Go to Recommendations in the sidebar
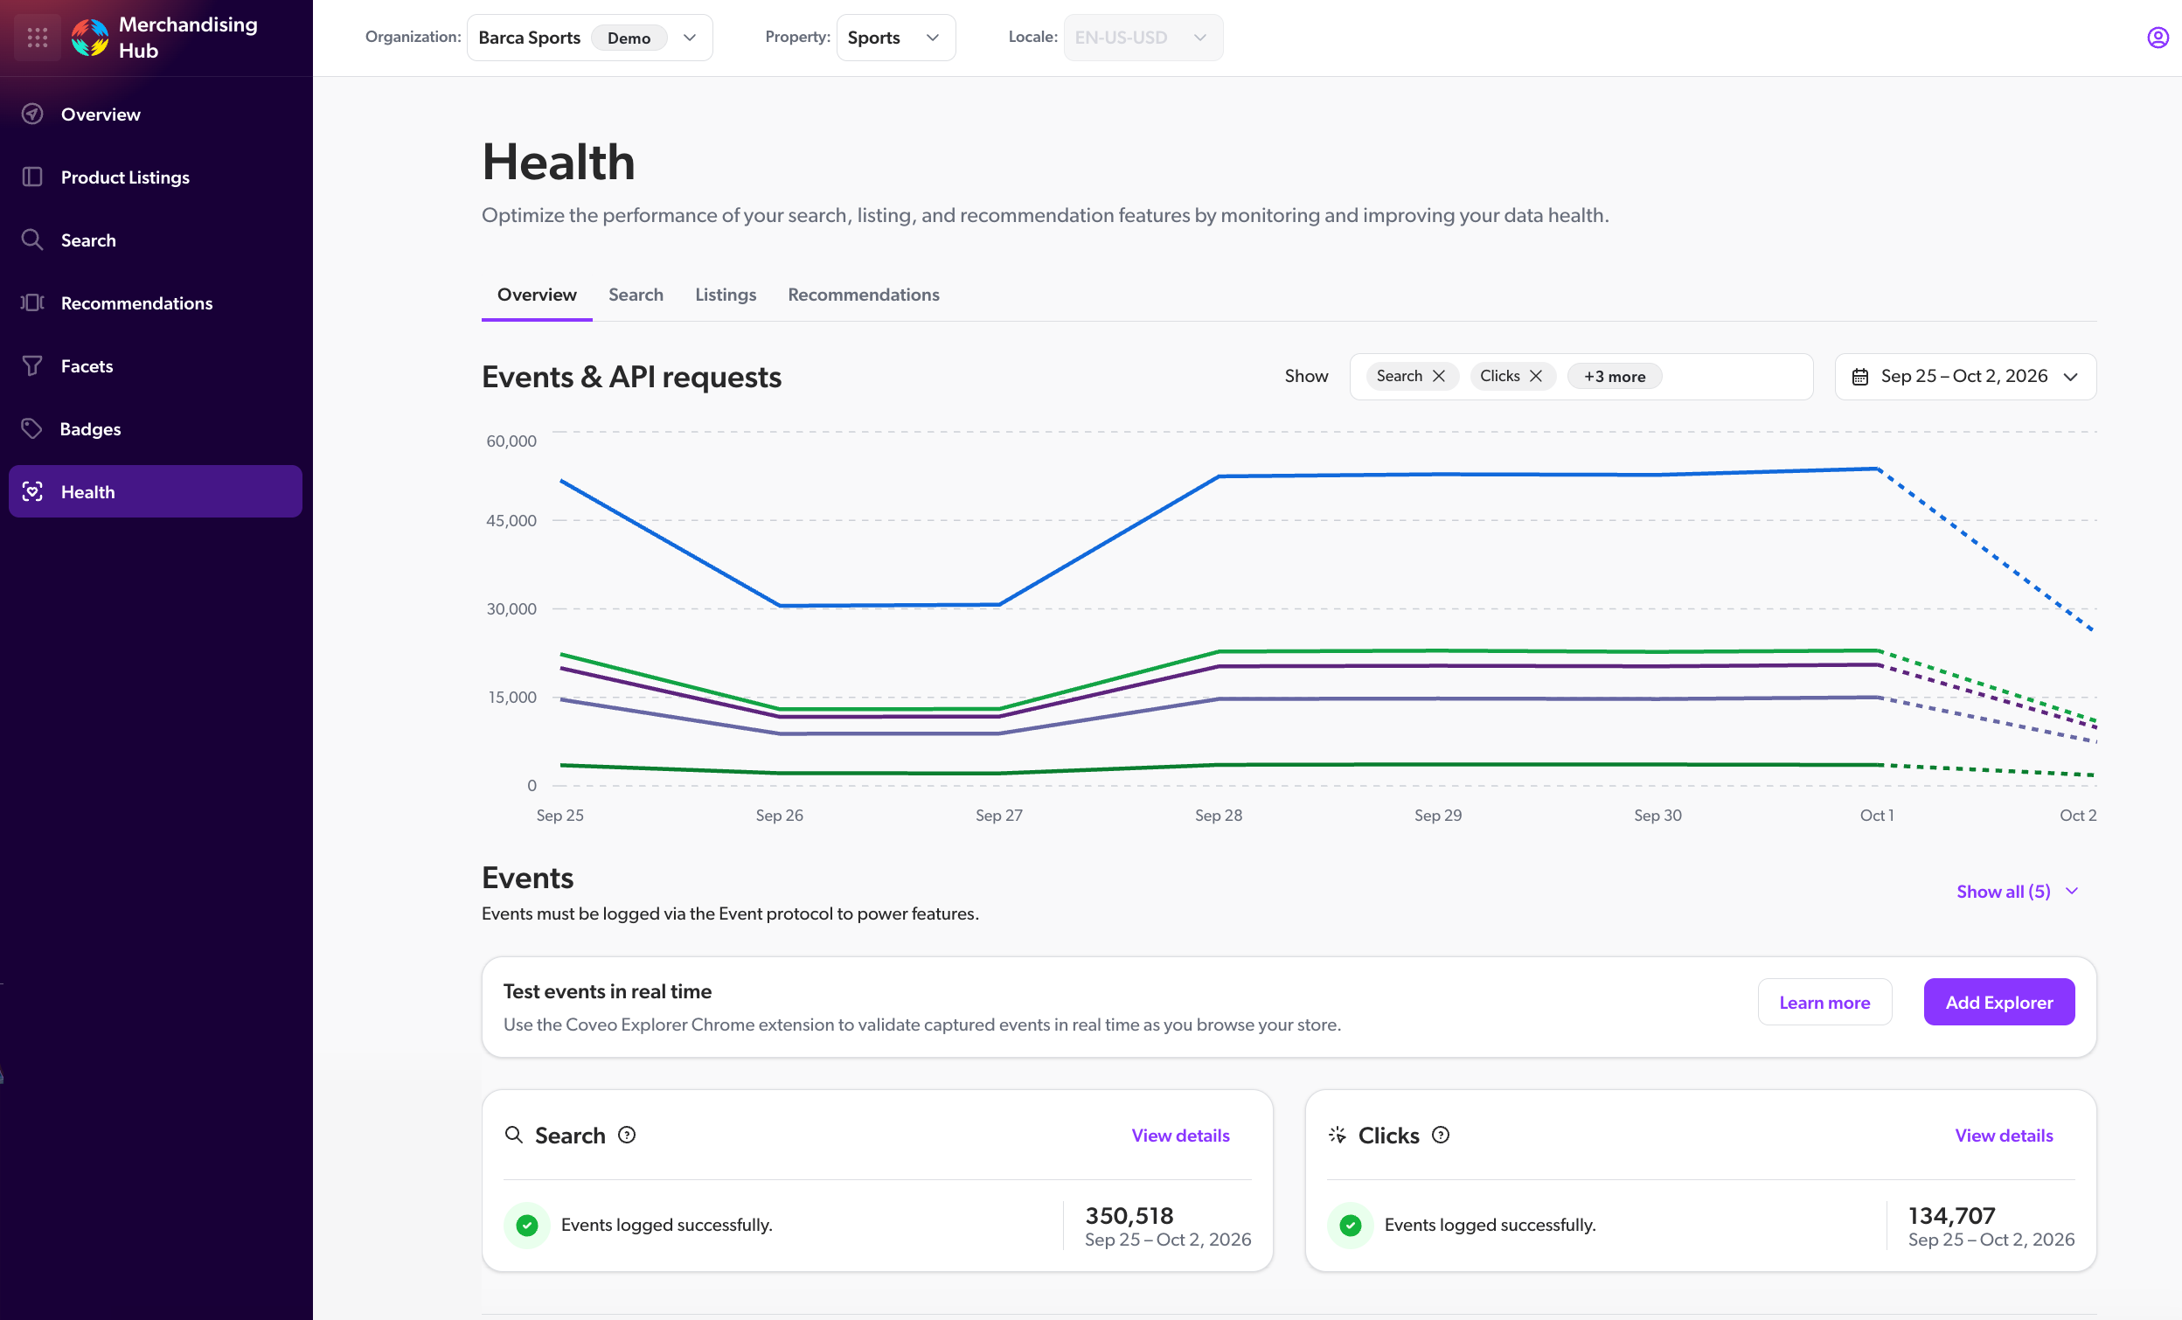The height and width of the screenshot is (1320, 2182). (155, 302)
